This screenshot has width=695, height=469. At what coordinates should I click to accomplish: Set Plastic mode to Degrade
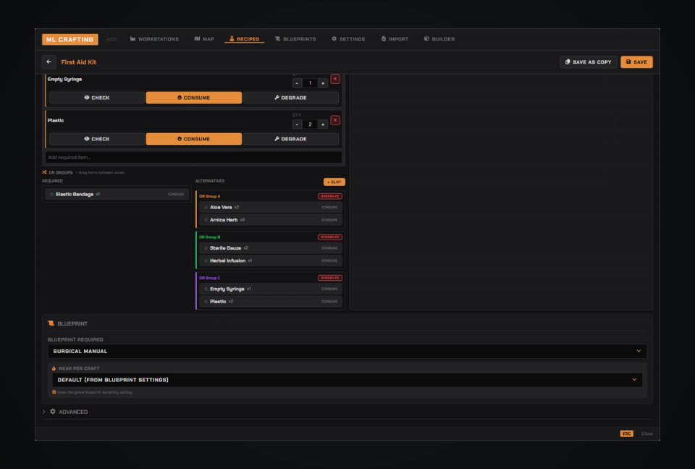(x=290, y=139)
